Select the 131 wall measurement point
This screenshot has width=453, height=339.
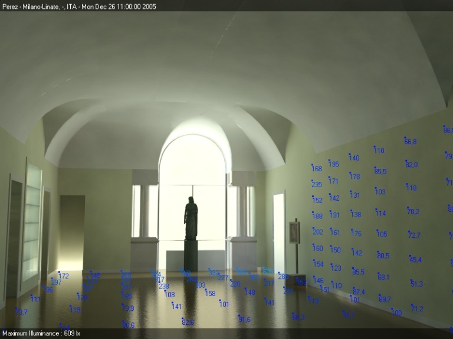coord(354,195)
